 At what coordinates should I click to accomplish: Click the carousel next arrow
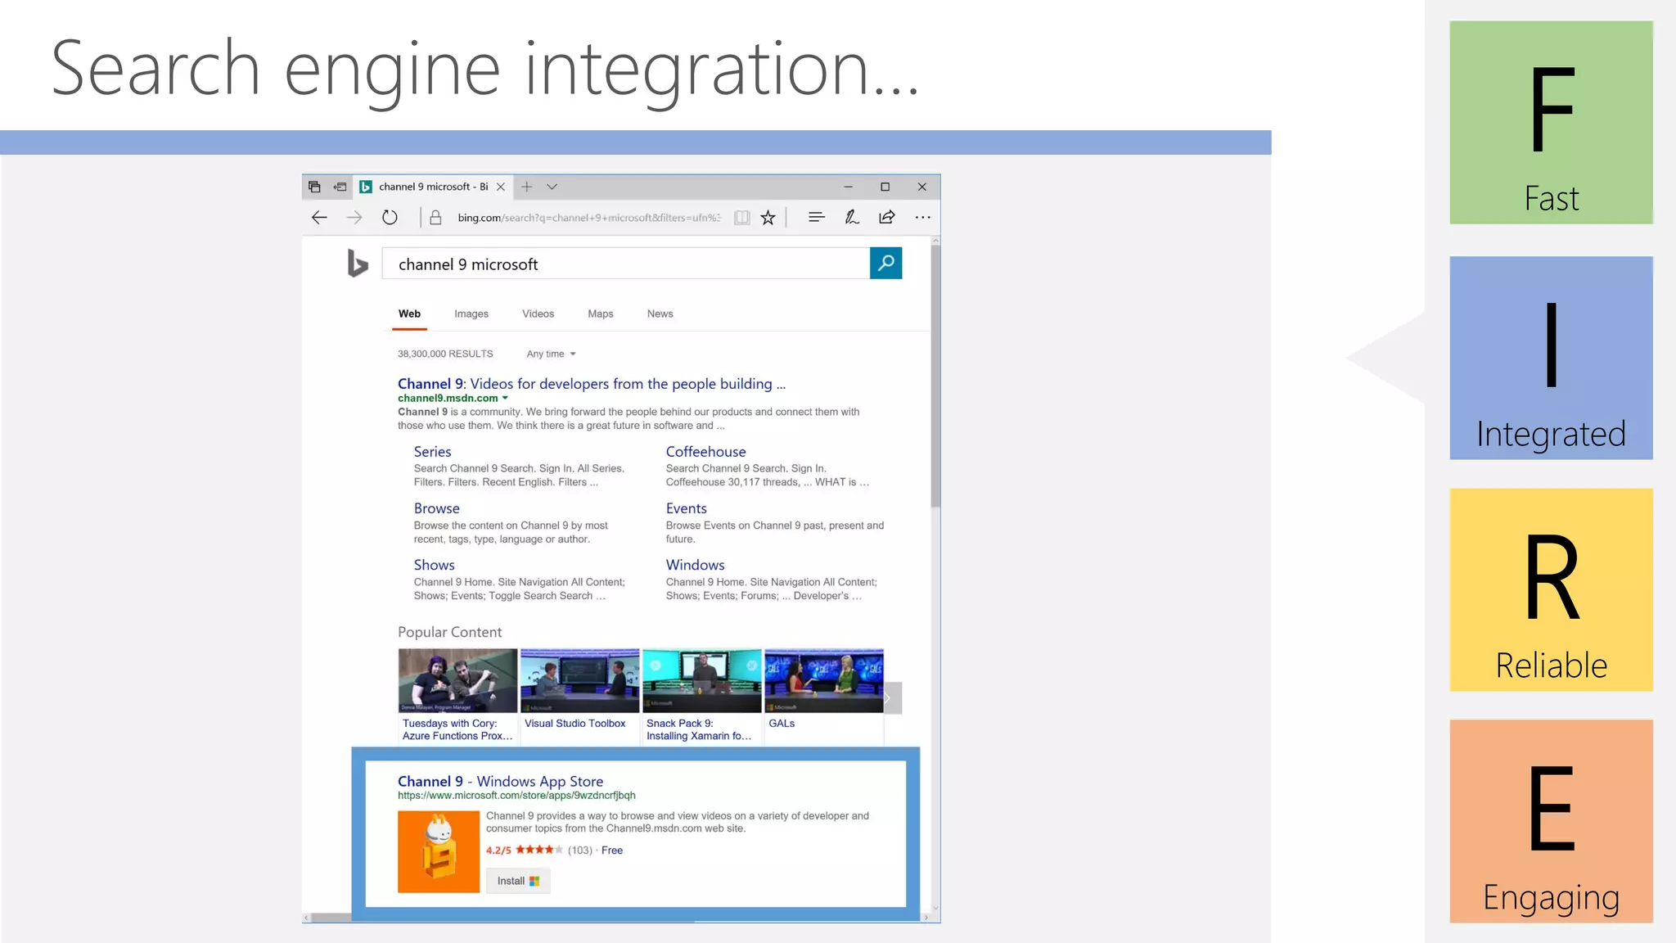pos(893,698)
